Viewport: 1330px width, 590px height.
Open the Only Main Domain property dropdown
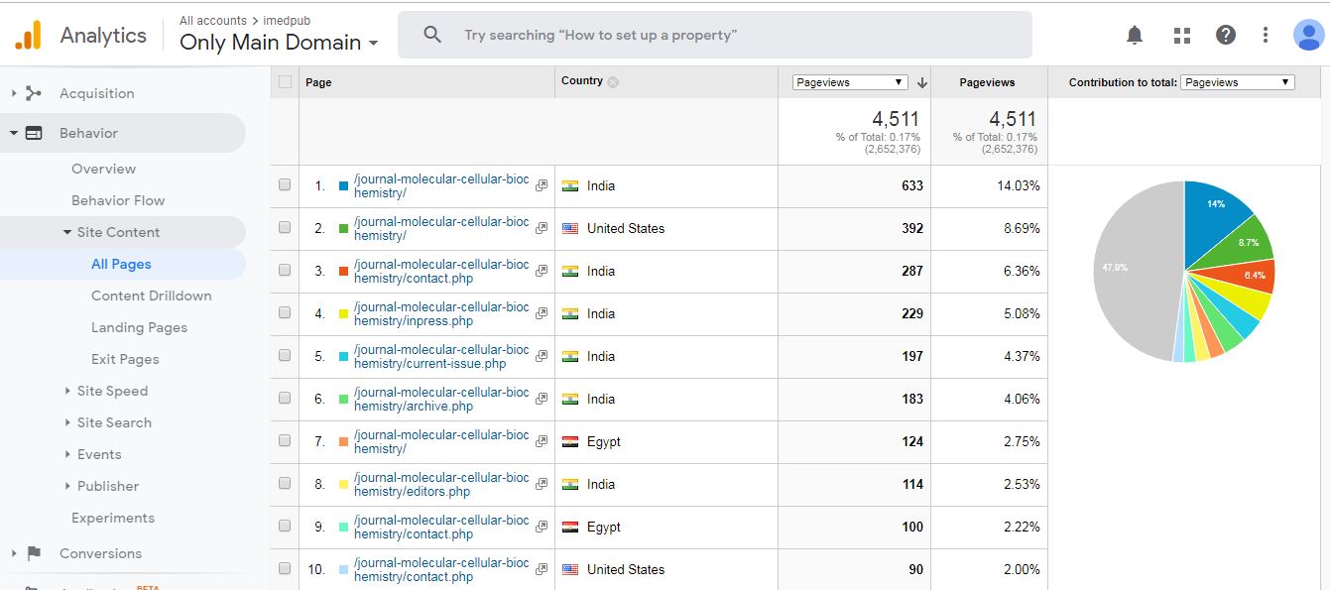[279, 43]
